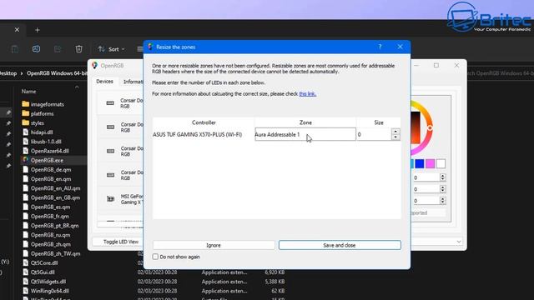Image resolution: width=534 pixels, height=300 pixels.
Task: Pick the magenta color swatch in OpenRGB
Action: tap(431, 164)
